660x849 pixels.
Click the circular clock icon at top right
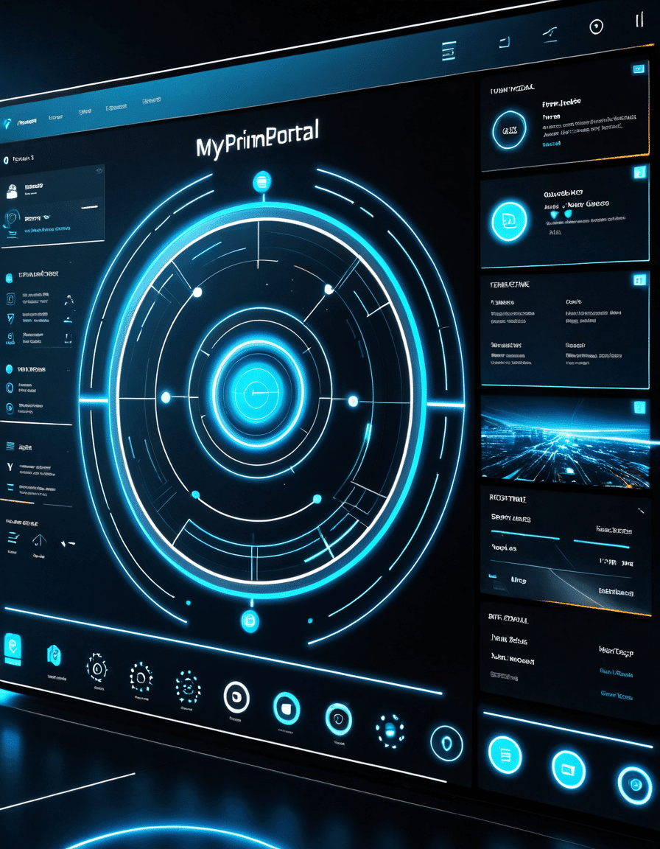(596, 27)
